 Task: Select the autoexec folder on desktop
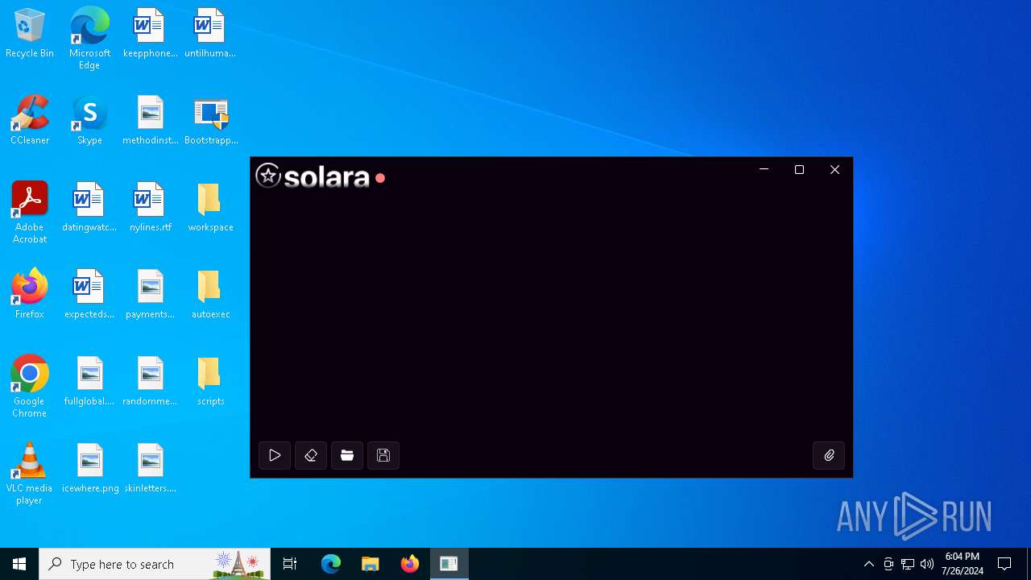pos(210,295)
